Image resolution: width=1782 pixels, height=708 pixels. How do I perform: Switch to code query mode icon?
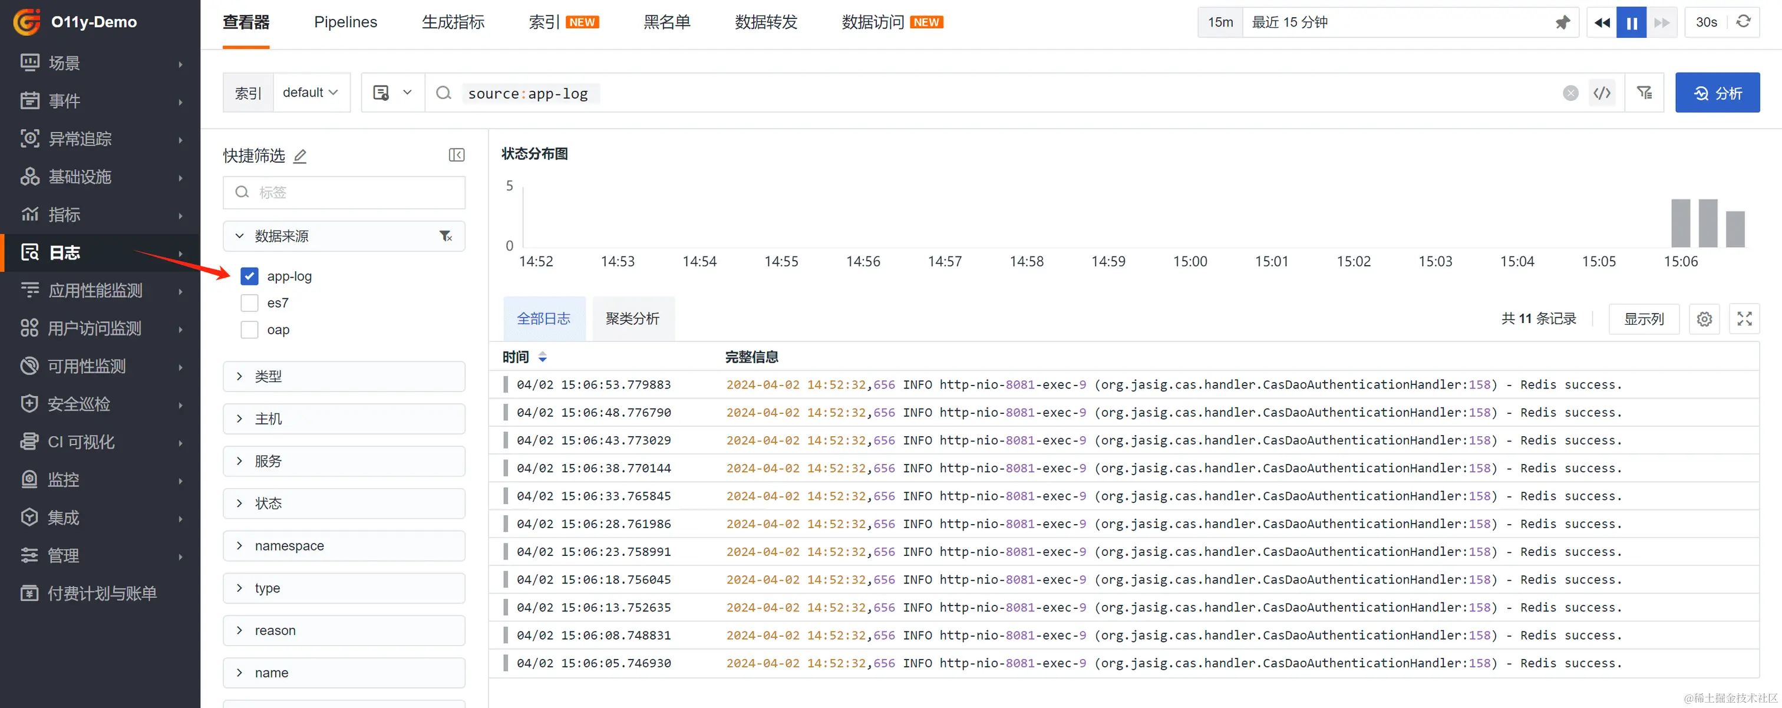[1602, 93]
